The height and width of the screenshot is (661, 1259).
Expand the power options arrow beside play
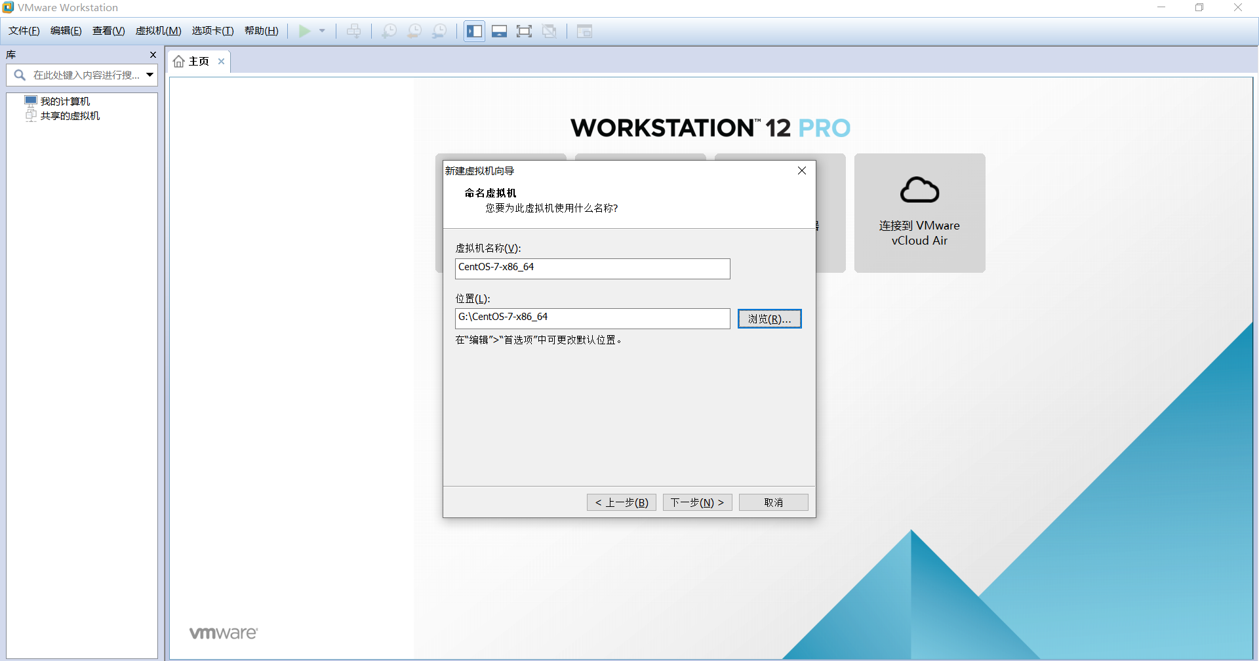click(x=322, y=31)
